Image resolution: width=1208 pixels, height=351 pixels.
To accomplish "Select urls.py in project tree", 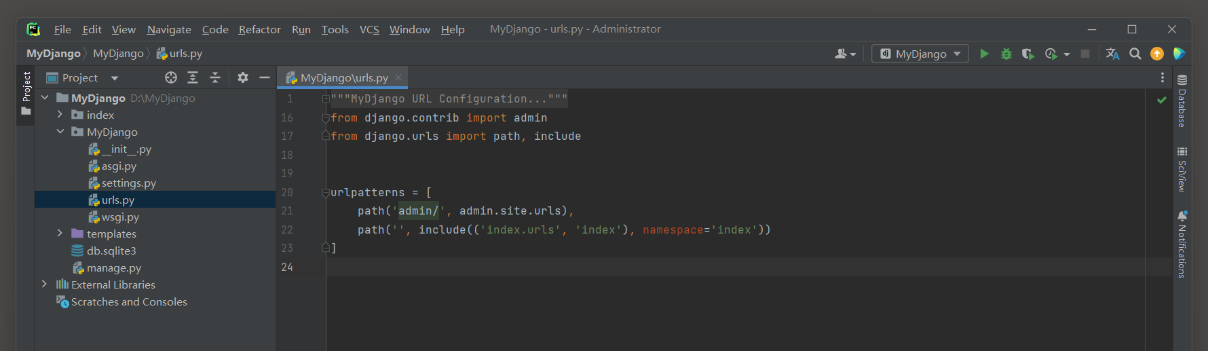I will (111, 200).
